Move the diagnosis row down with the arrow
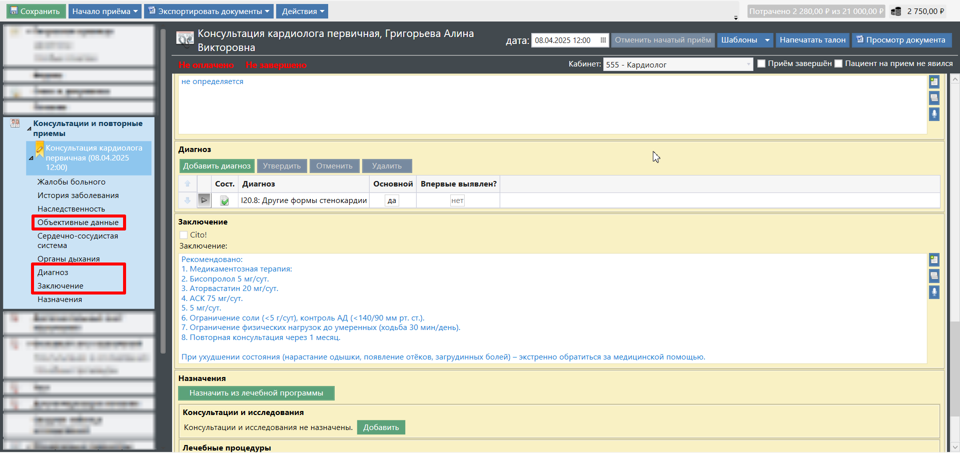960x453 pixels. pyautogui.click(x=188, y=200)
